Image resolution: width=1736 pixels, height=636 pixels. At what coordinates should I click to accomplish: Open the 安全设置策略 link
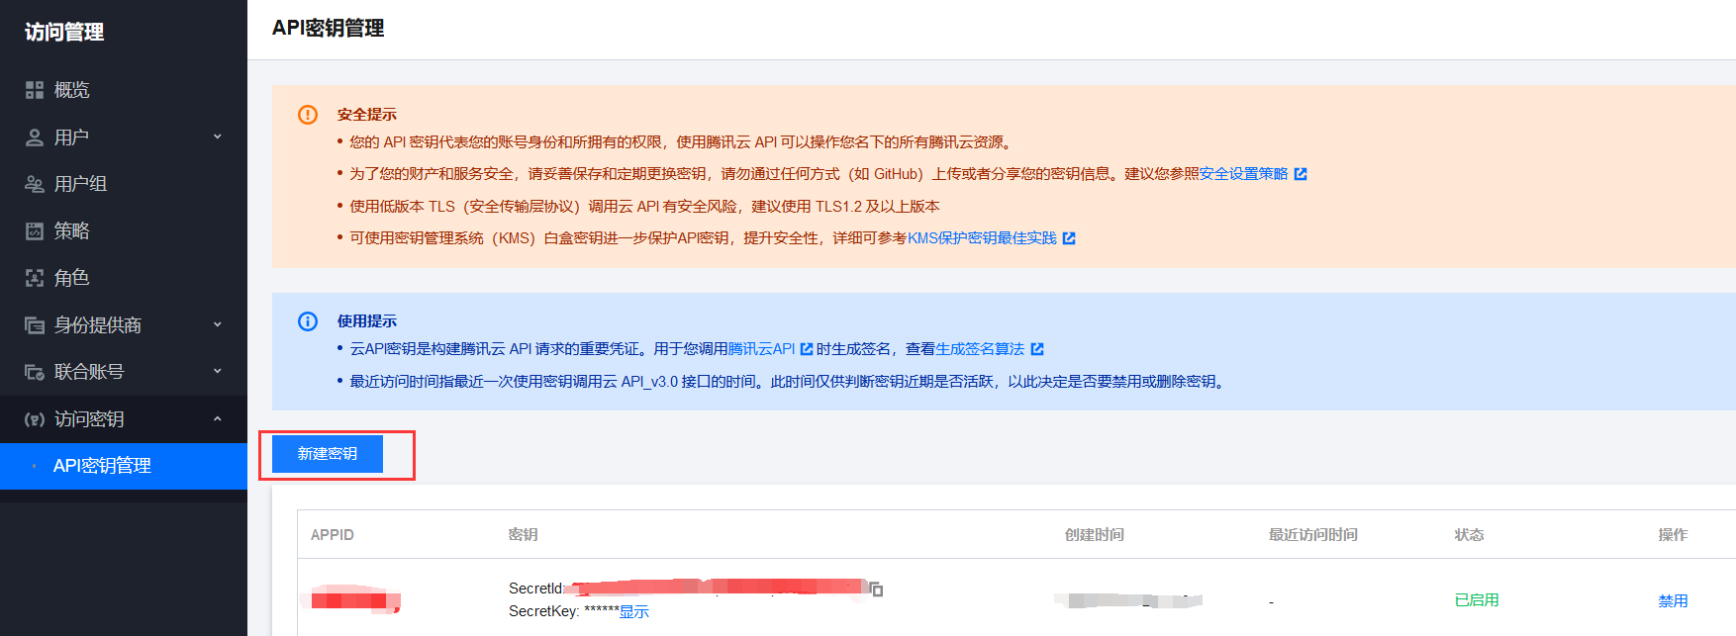click(x=1244, y=174)
